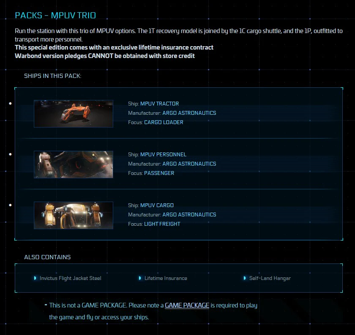
Task: Click ARGO ASTRONAUTICS in the MPUV Tractor row
Action: pos(189,113)
